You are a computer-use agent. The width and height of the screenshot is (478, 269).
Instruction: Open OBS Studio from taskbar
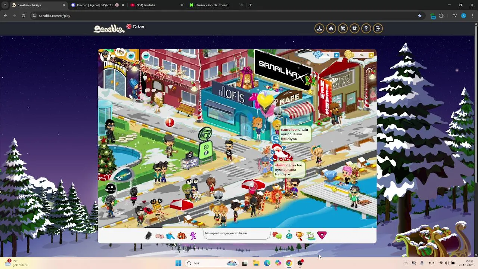[300, 263]
